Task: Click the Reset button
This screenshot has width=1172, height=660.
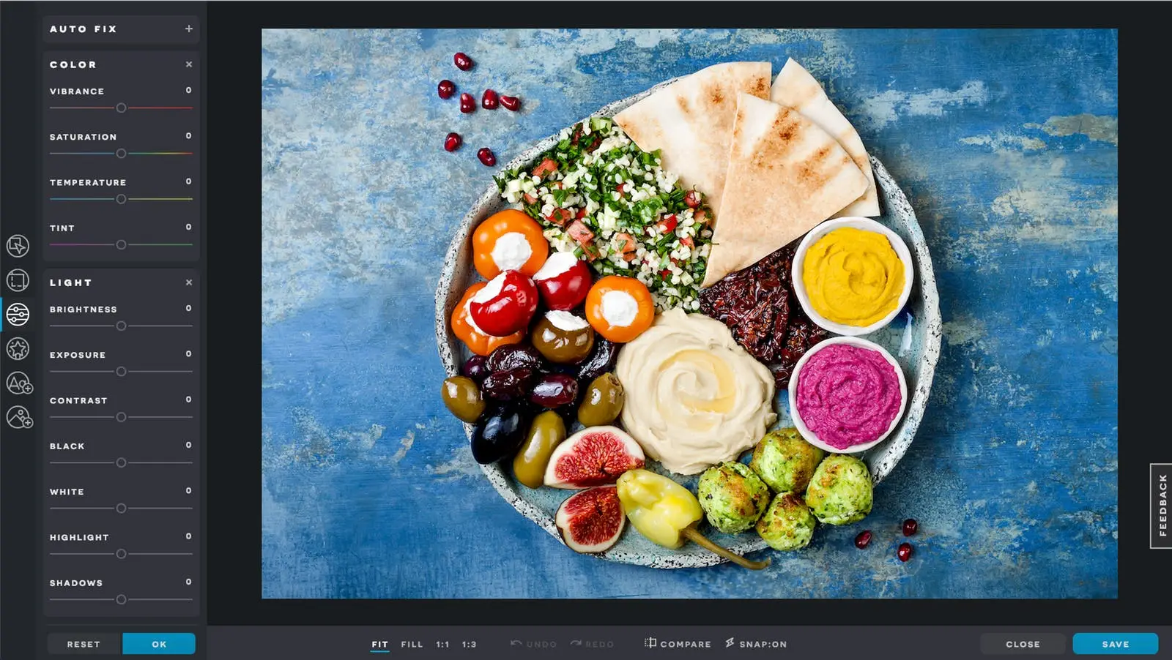Action: pyautogui.click(x=83, y=644)
